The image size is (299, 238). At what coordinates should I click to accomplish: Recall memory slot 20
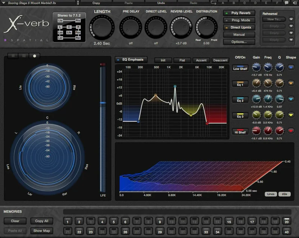pyautogui.click(x=287, y=221)
